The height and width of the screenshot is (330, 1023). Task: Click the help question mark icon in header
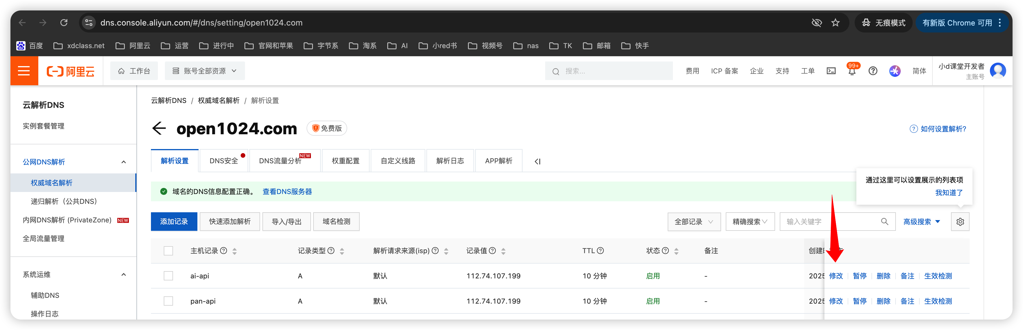point(873,71)
